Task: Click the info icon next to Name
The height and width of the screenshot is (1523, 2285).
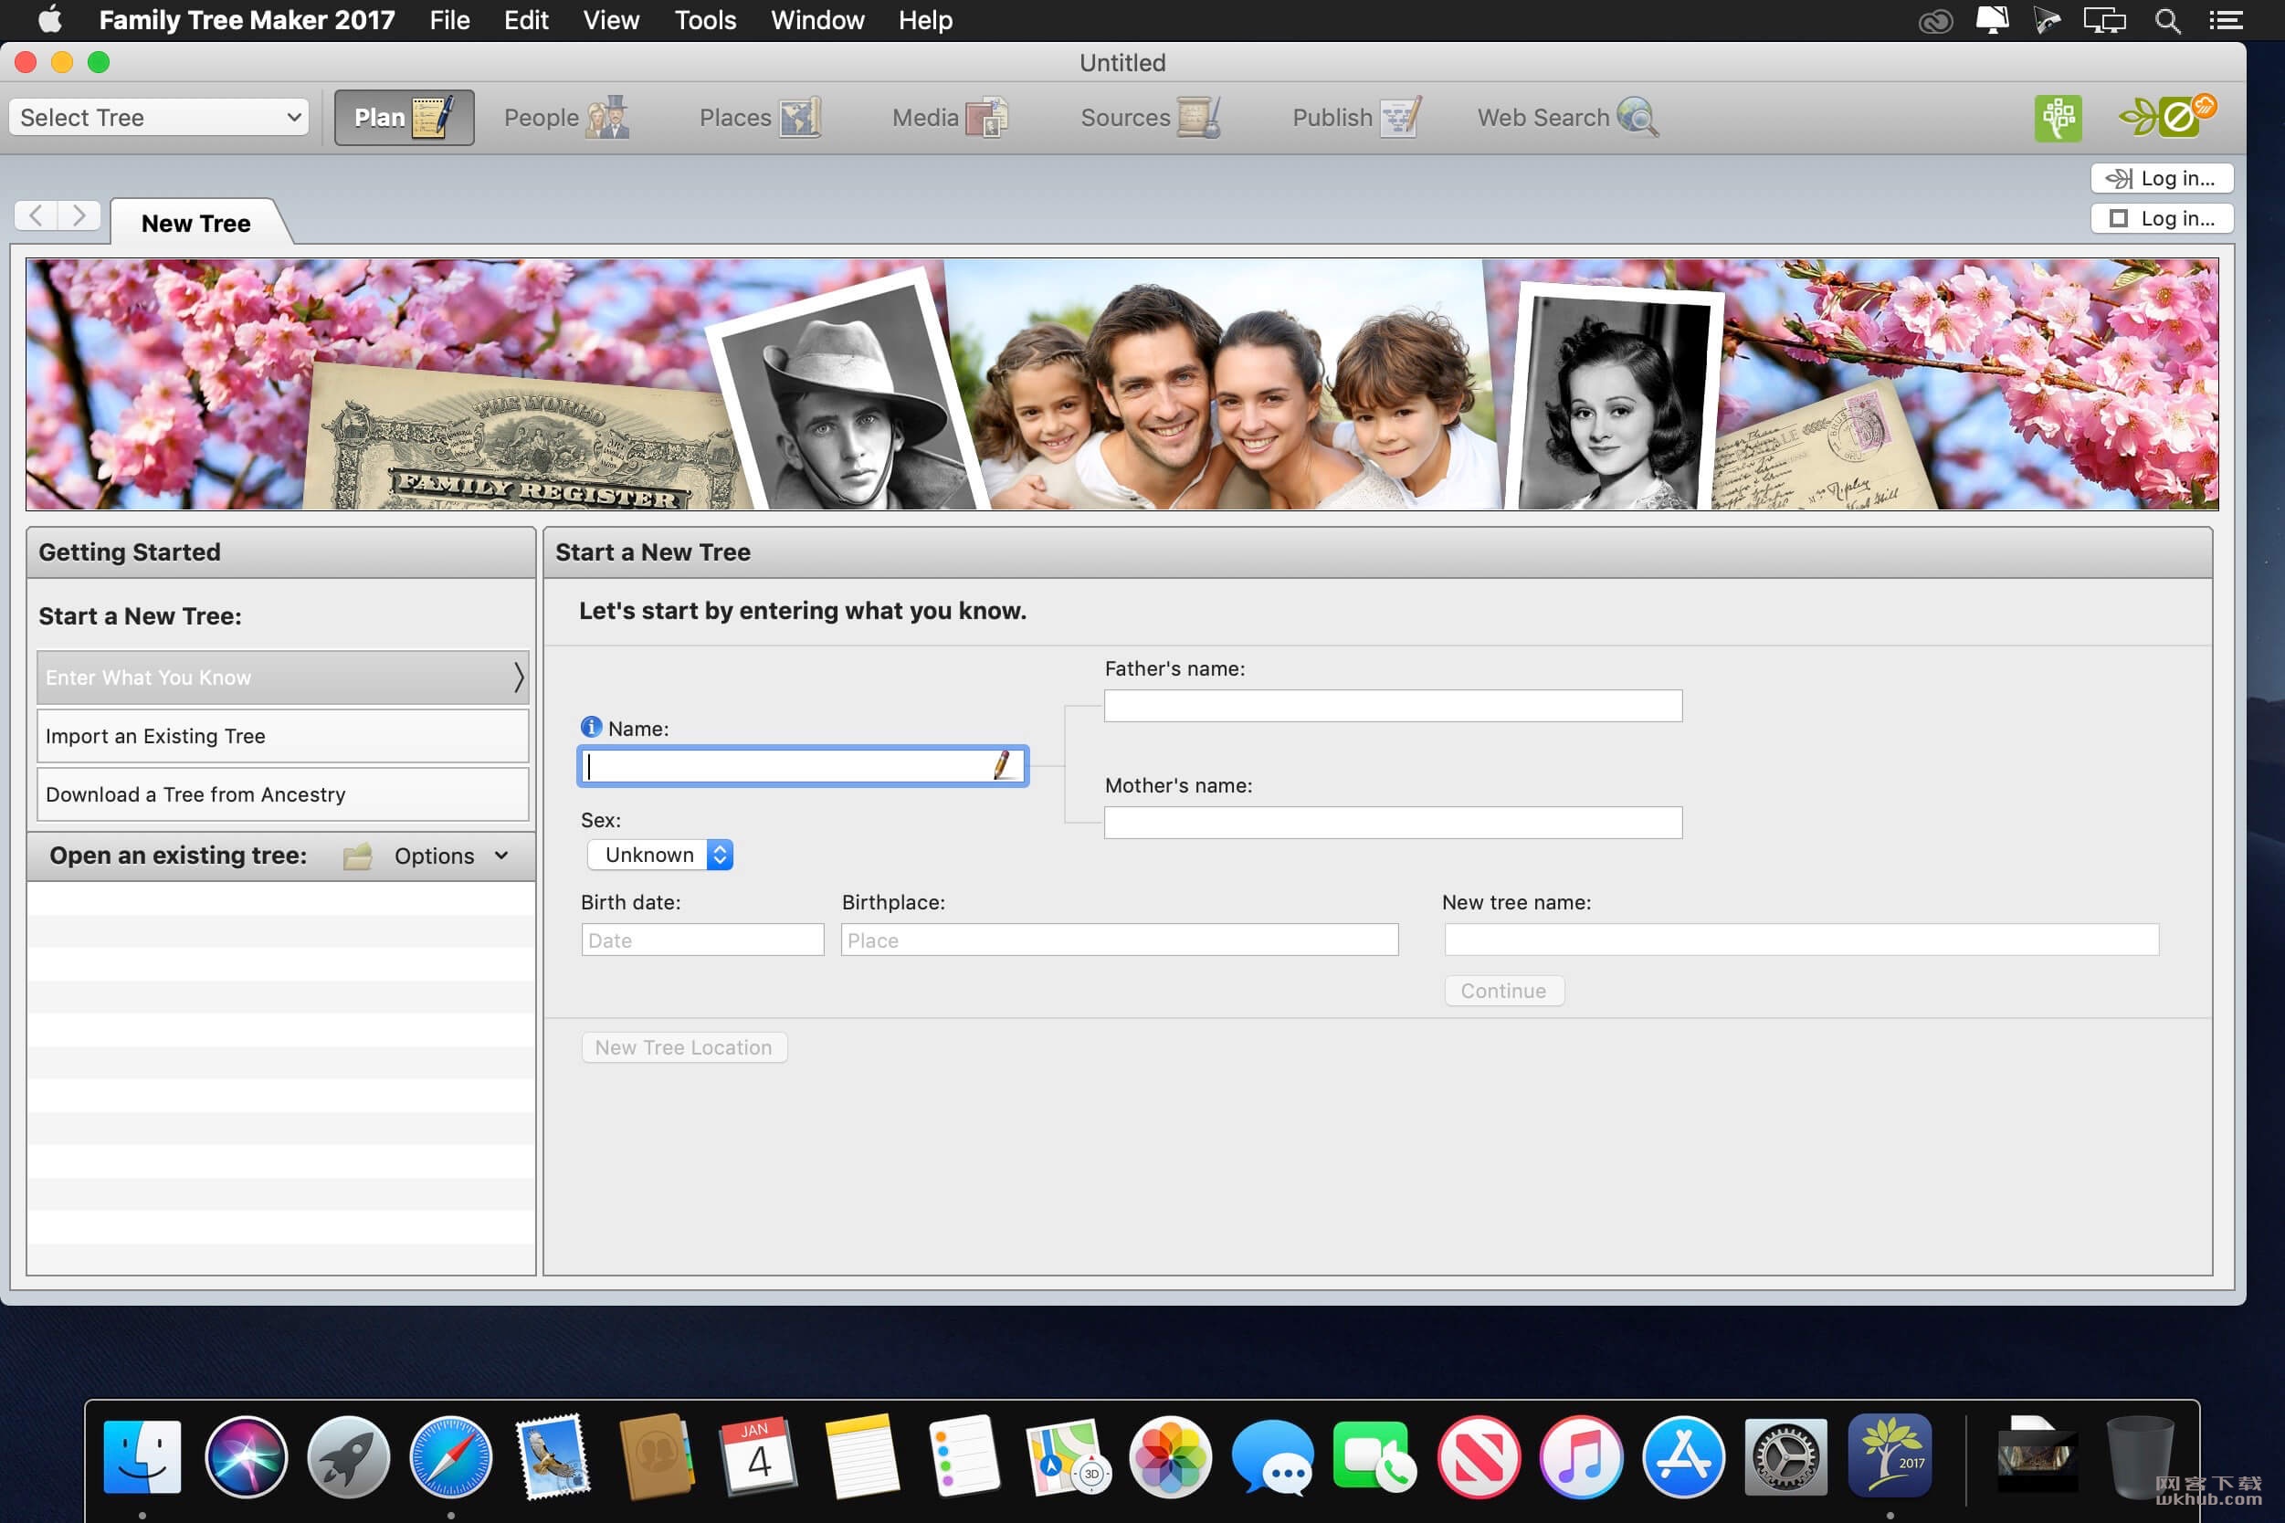Action: point(591,727)
